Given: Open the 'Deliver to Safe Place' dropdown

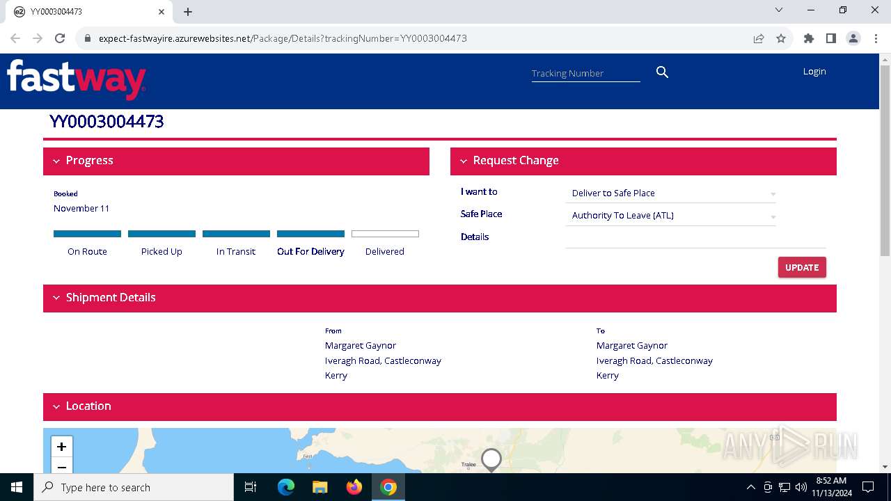Looking at the screenshot, I should click(x=671, y=193).
